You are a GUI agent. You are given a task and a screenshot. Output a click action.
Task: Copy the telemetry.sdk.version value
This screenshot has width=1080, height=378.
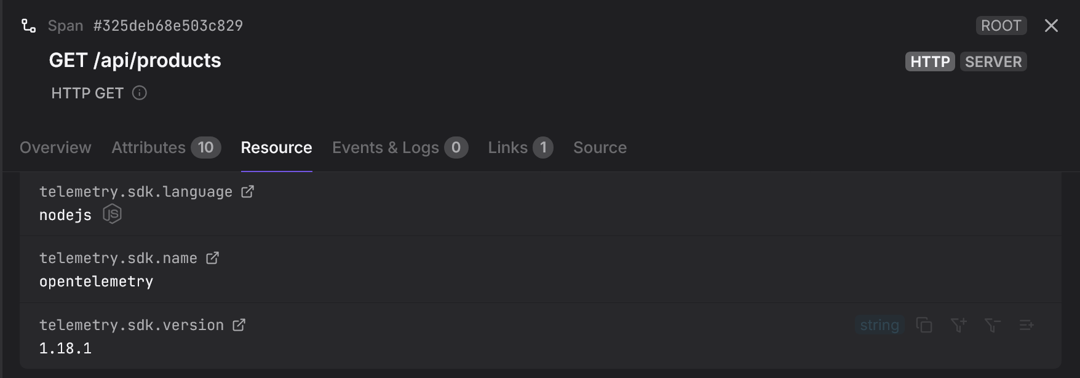924,325
